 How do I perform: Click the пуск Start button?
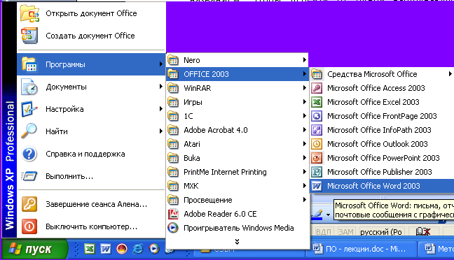pos(35,249)
